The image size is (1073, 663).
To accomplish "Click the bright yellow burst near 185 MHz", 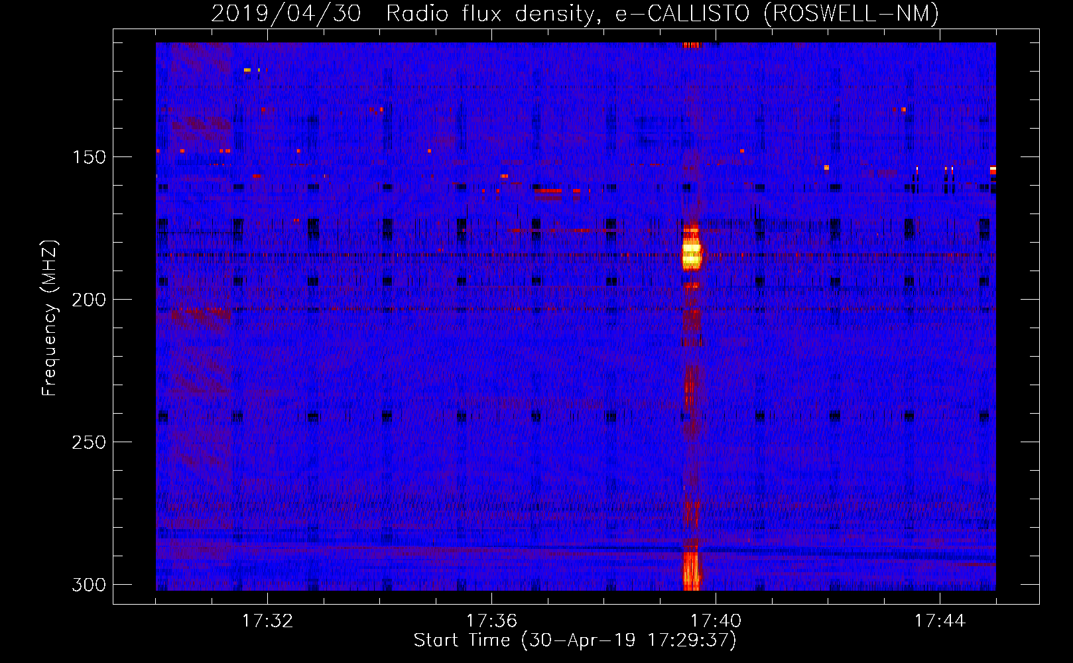I will [x=692, y=255].
